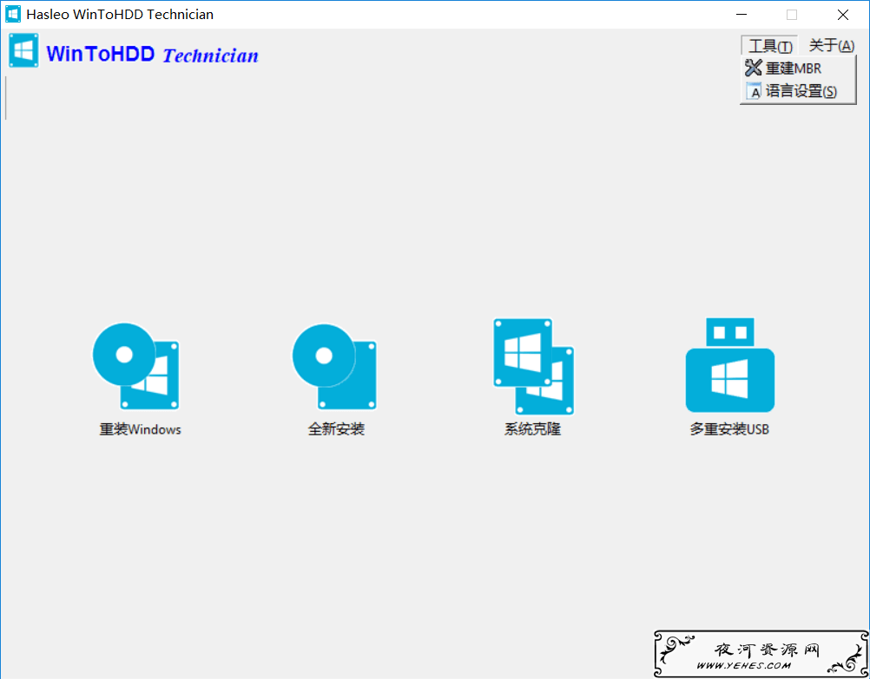
Task: Click the 系统克隆 (System Clone) icon
Action: pyautogui.click(x=533, y=367)
